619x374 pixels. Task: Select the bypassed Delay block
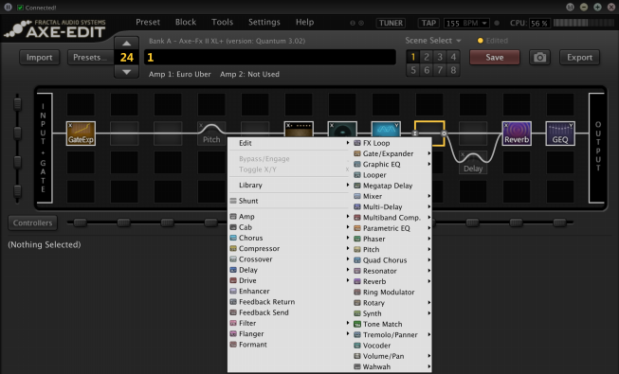pyautogui.click(x=473, y=162)
